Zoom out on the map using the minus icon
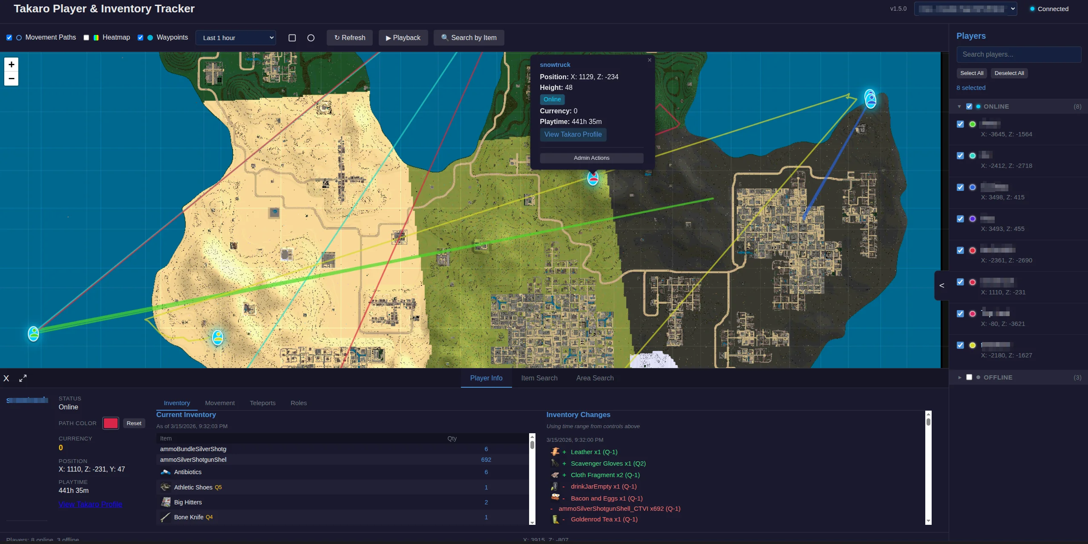This screenshot has height=544, width=1088. pos(11,78)
